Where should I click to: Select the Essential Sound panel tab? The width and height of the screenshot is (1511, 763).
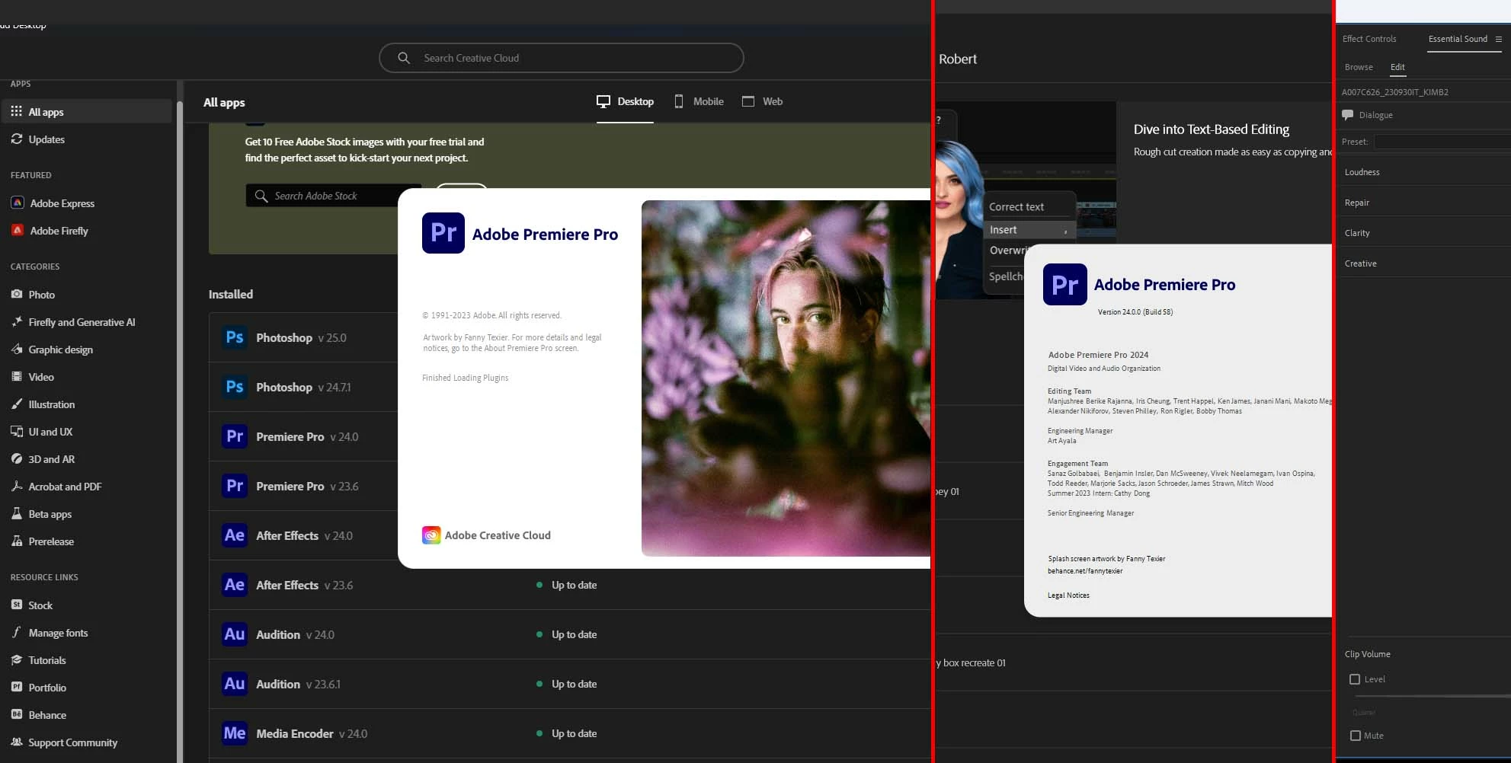tap(1458, 39)
